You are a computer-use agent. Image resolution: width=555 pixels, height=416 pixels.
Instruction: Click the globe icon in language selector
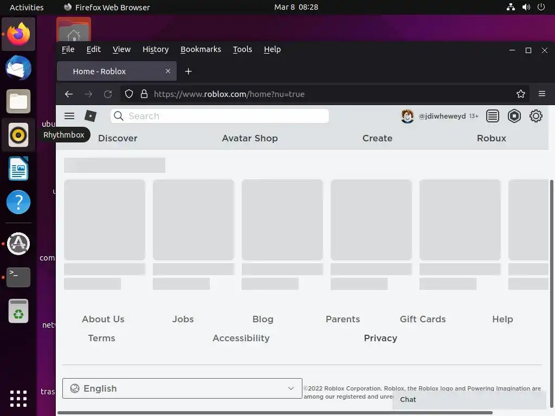(75, 388)
